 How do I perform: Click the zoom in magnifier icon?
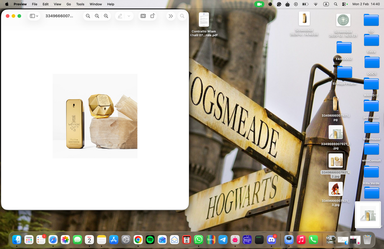click(x=106, y=16)
